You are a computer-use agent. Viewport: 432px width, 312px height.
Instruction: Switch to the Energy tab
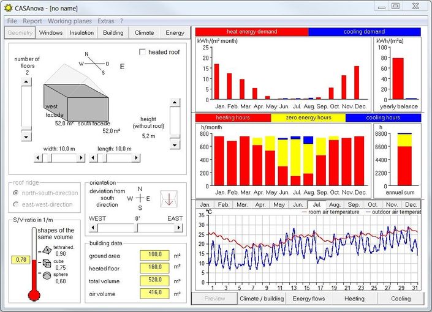tap(175, 33)
